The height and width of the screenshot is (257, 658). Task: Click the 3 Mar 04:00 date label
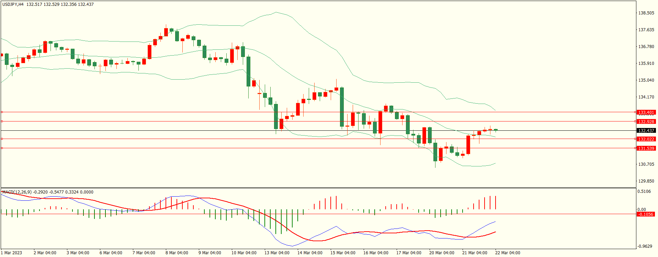point(78,253)
